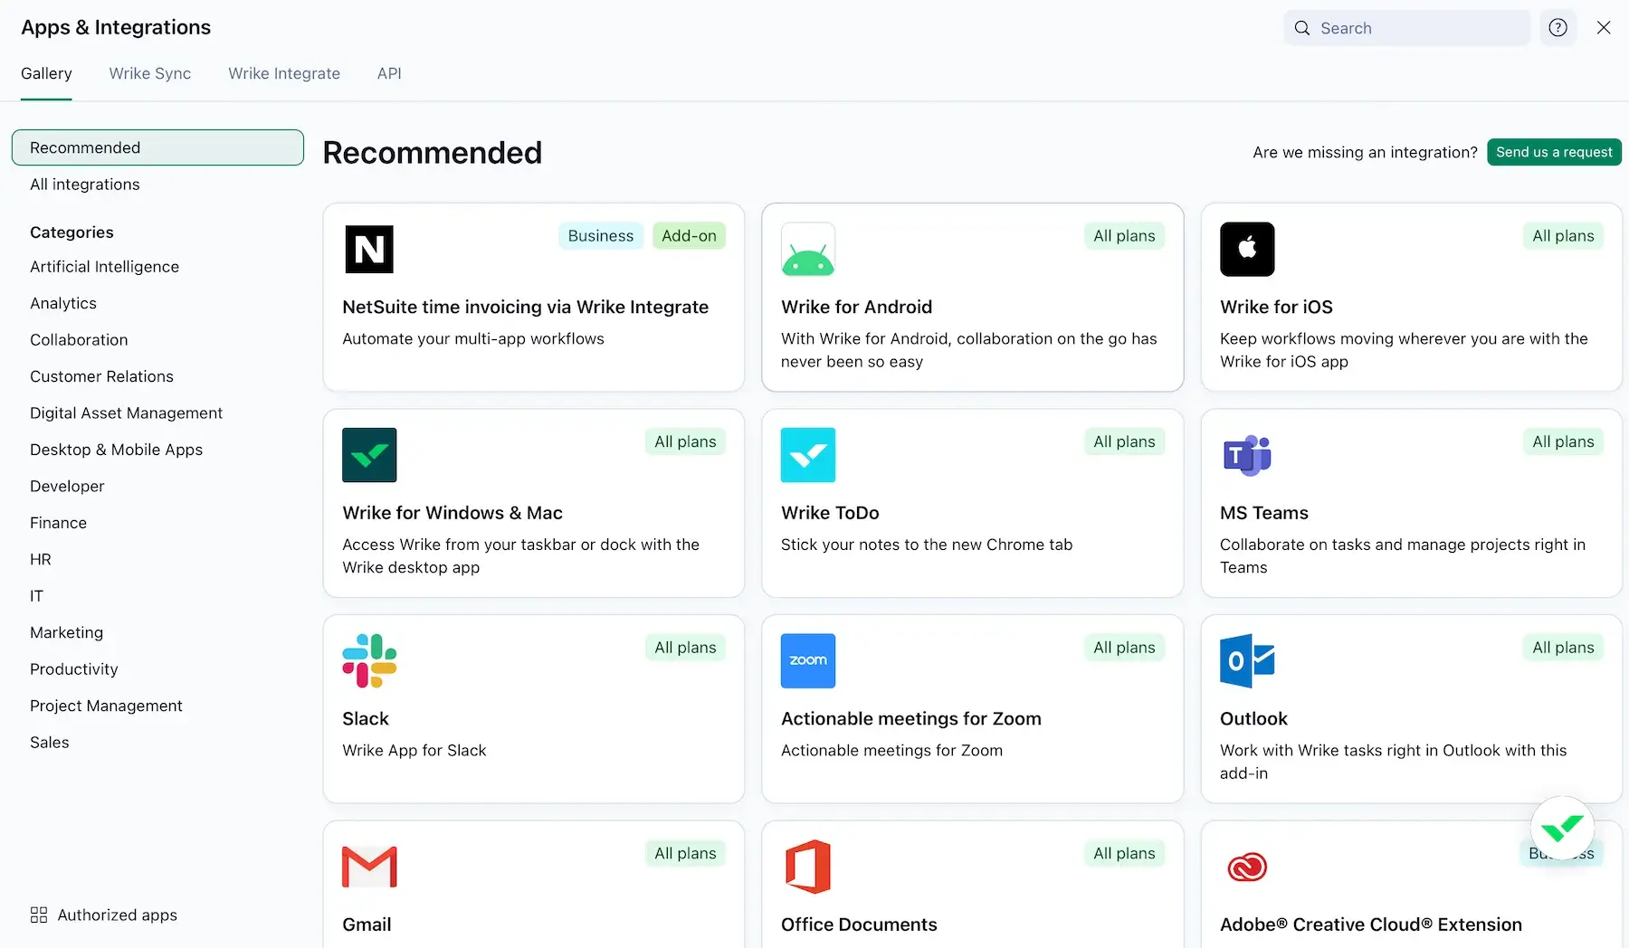Image resolution: width=1629 pixels, height=948 pixels.
Task: Open Authorized apps link
Action: (x=118, y=915)
